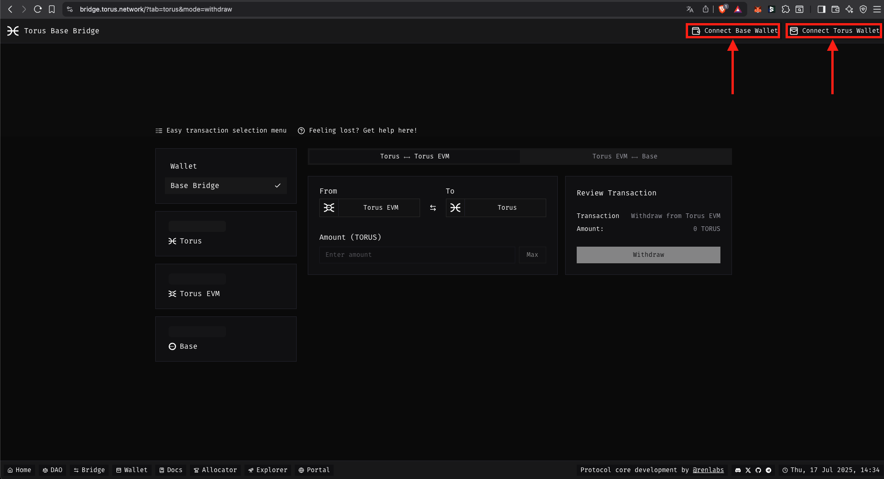This screenshot has height=479, width=884.
Task: Click Connect Torus Wallet button
Action: coord(835,31)
